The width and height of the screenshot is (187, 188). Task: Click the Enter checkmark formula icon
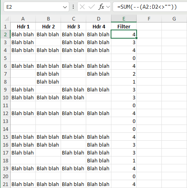(x=92, y=7)
